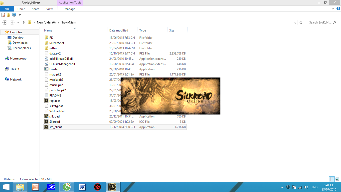
Task: Click the New folder quick access icon
Action: pyautogui.click(x=8, y=15)
